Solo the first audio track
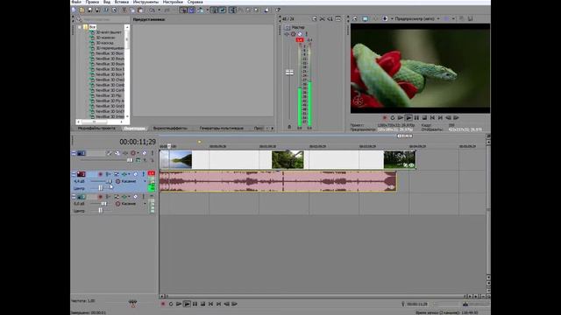 143,174
